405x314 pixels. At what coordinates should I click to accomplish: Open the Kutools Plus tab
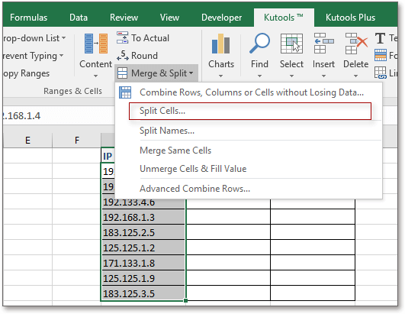pyautogui.click(x=350, y=18)
